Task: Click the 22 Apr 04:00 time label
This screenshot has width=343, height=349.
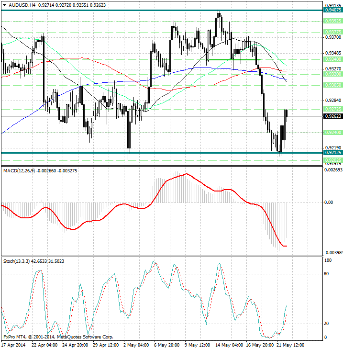Action: (x=44, y=345)
